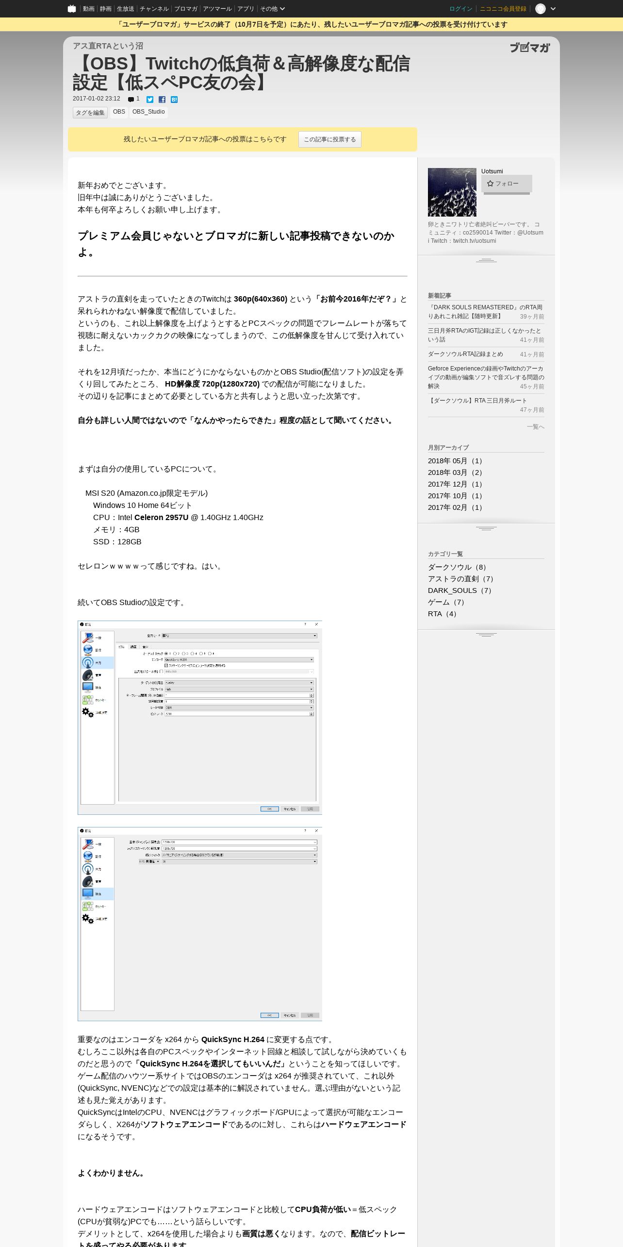
Task: Open the user avatar menu
Action: [x=541, y=9]
